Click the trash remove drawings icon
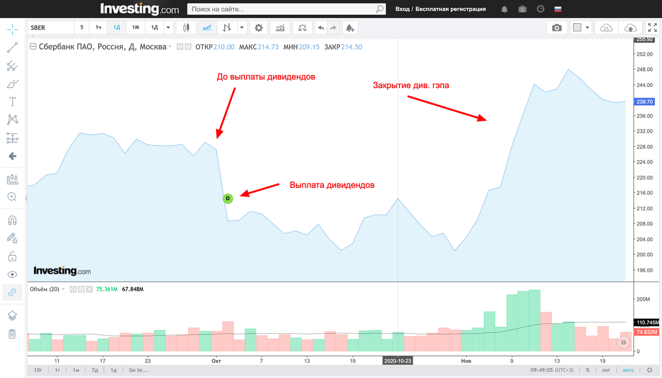The image size is (662, 378). [x=12, y=334]
